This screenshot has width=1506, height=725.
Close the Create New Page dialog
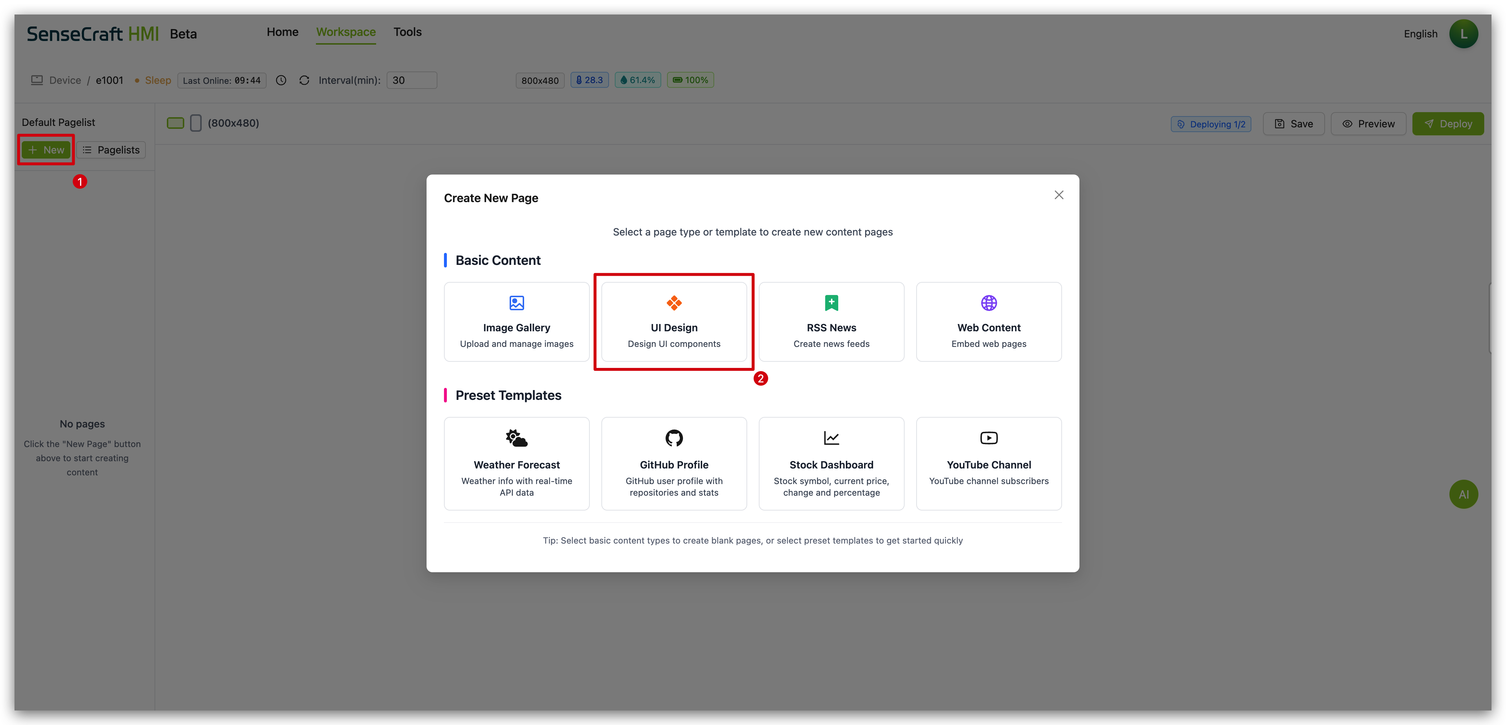click(x=1058, y=195)
